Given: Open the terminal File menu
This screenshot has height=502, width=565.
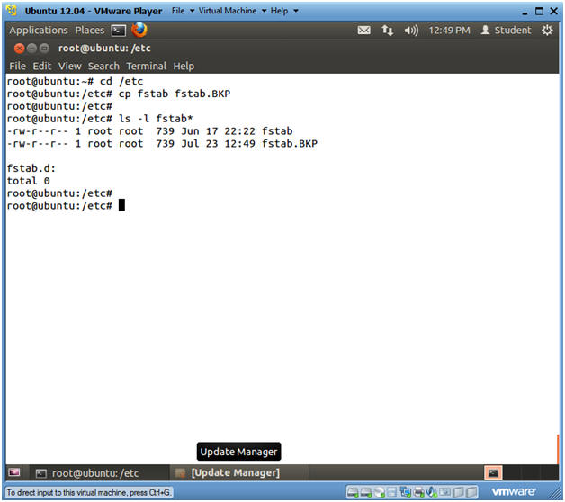Looking at the screenshot, I should pyautogui.click(x=17, y=66).
